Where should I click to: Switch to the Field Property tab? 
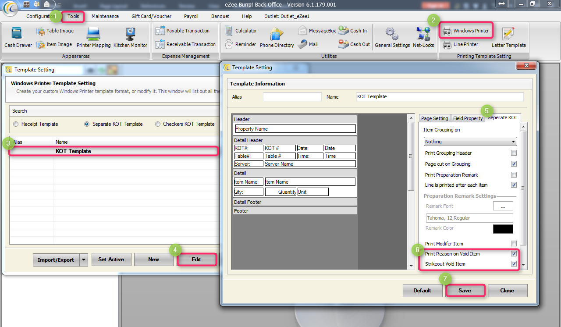468,118
